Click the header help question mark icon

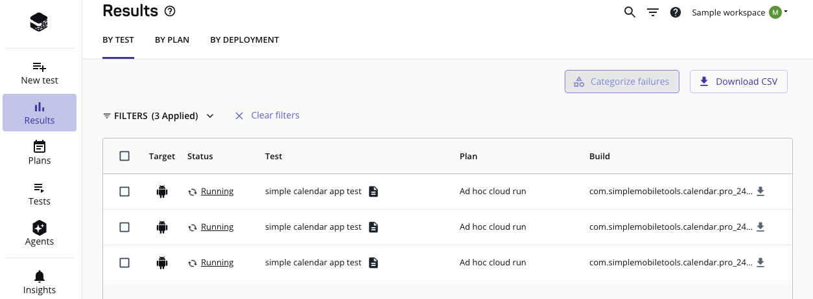pyautogui.click(x=676, y=12)
